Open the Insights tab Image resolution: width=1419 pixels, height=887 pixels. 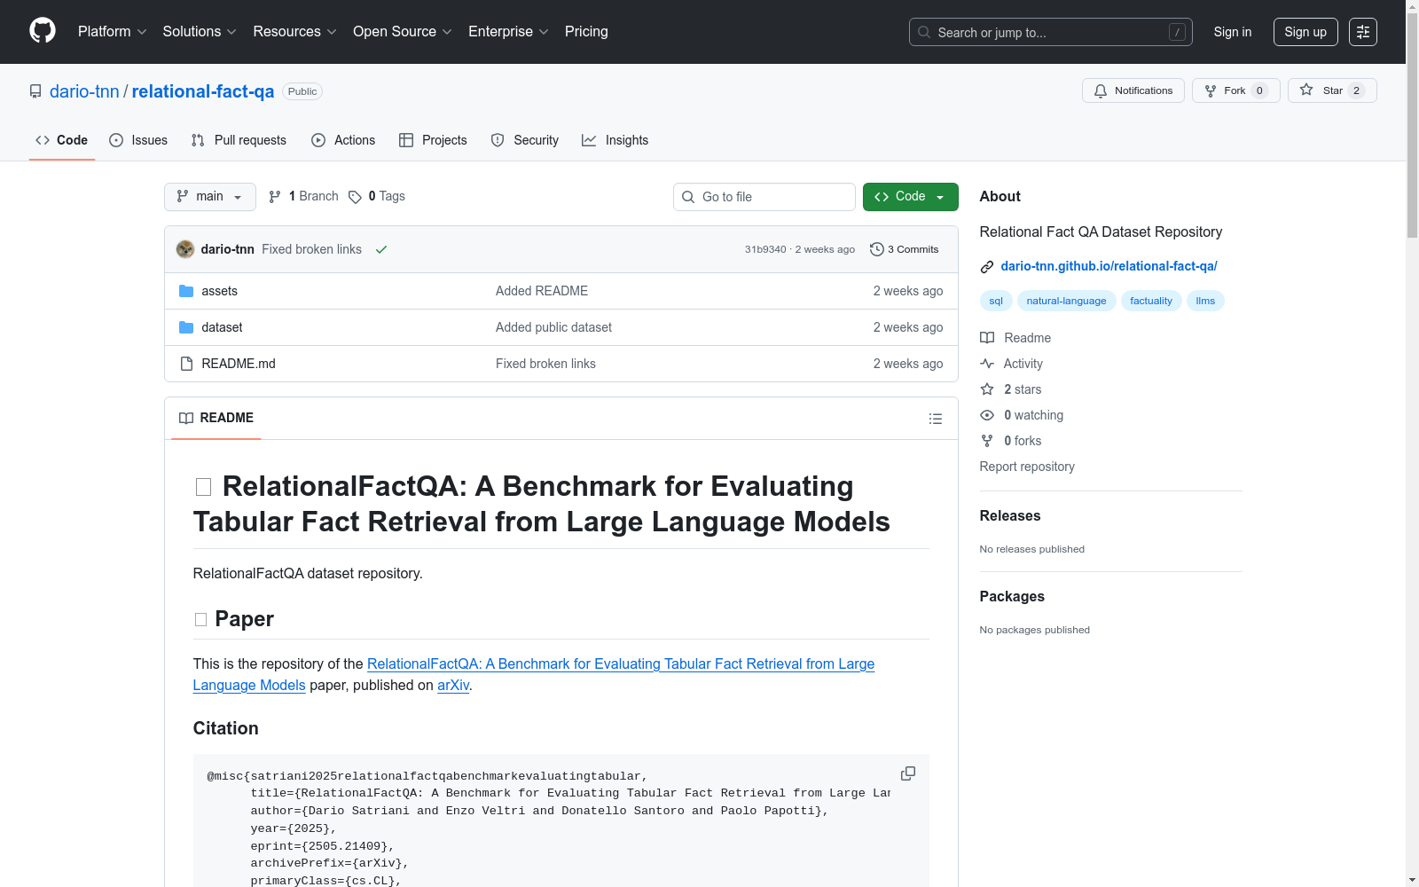615,140
